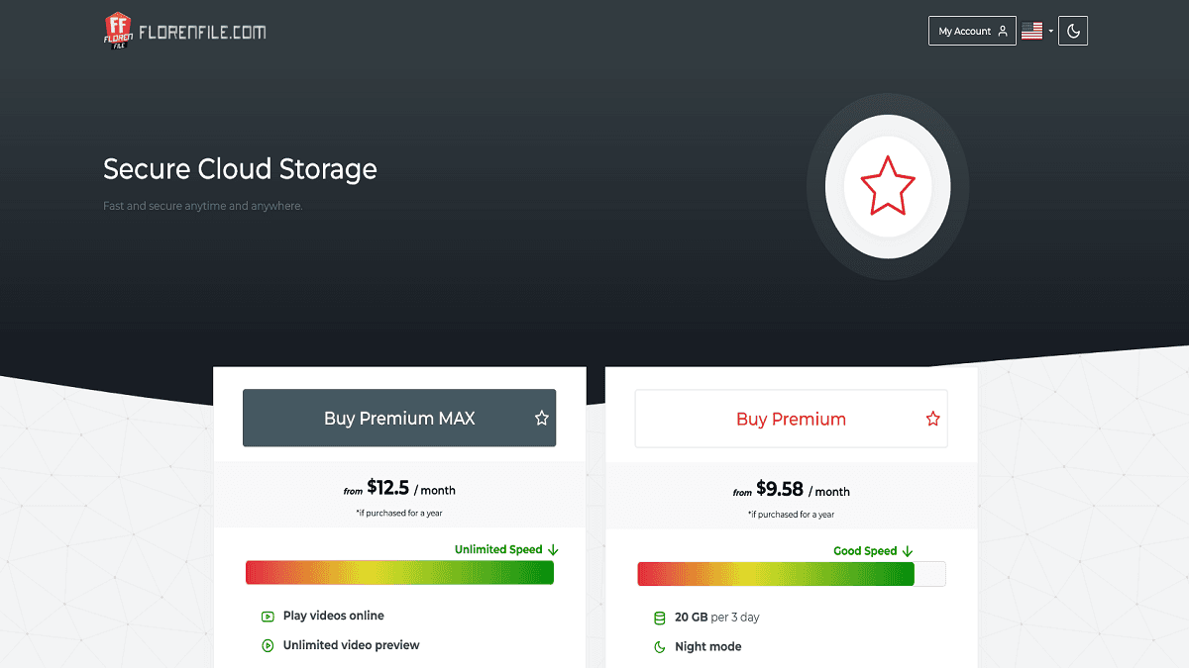Click the red star icon on Buy Premium
1189x668 pixels.
tap(932, 419)
